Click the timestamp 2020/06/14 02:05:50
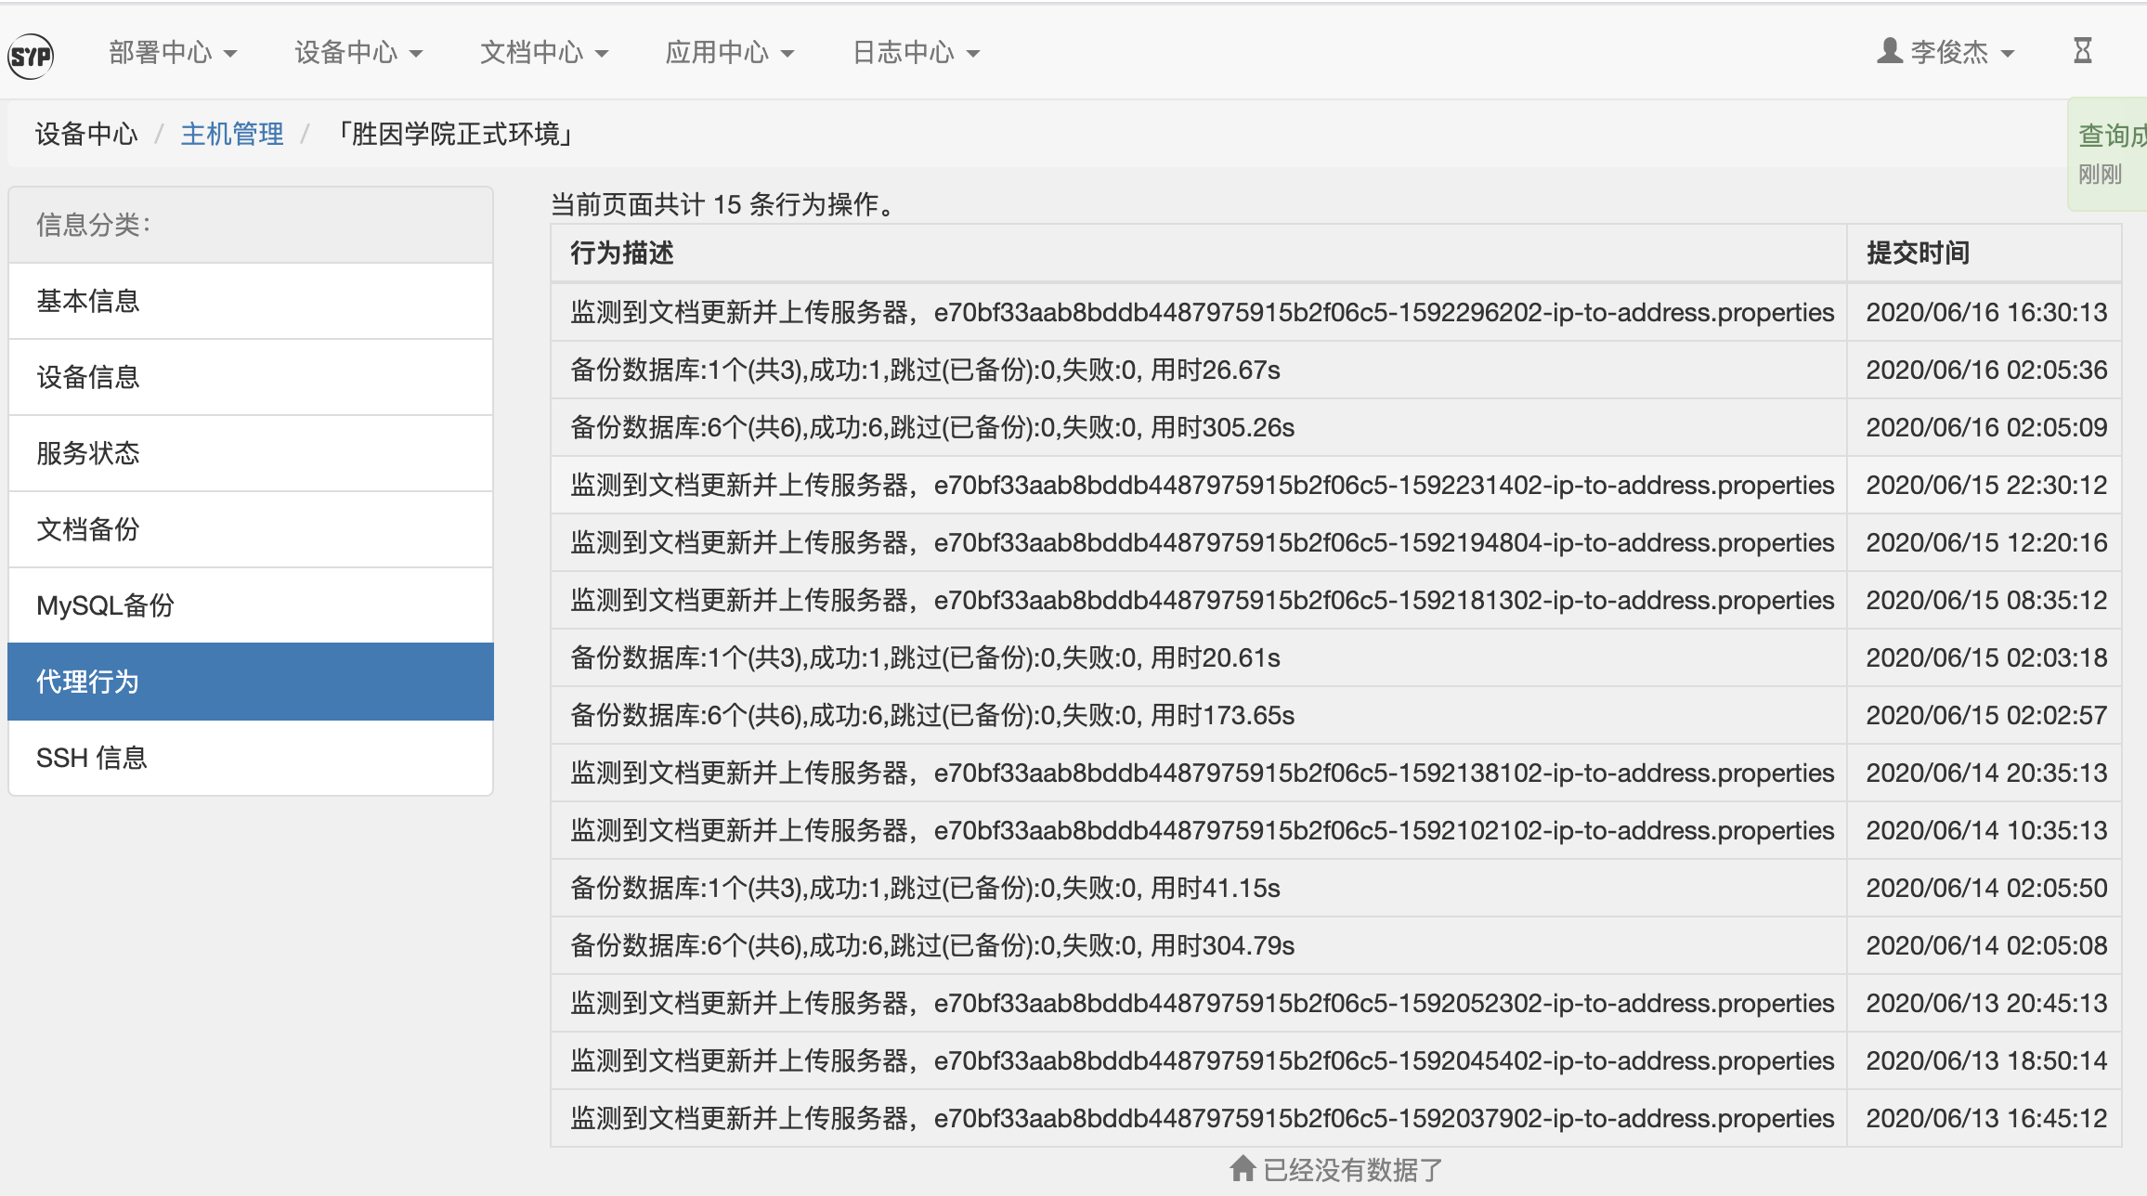The width and height of the screenshot is (2147, 1196). click(1986, 889)
